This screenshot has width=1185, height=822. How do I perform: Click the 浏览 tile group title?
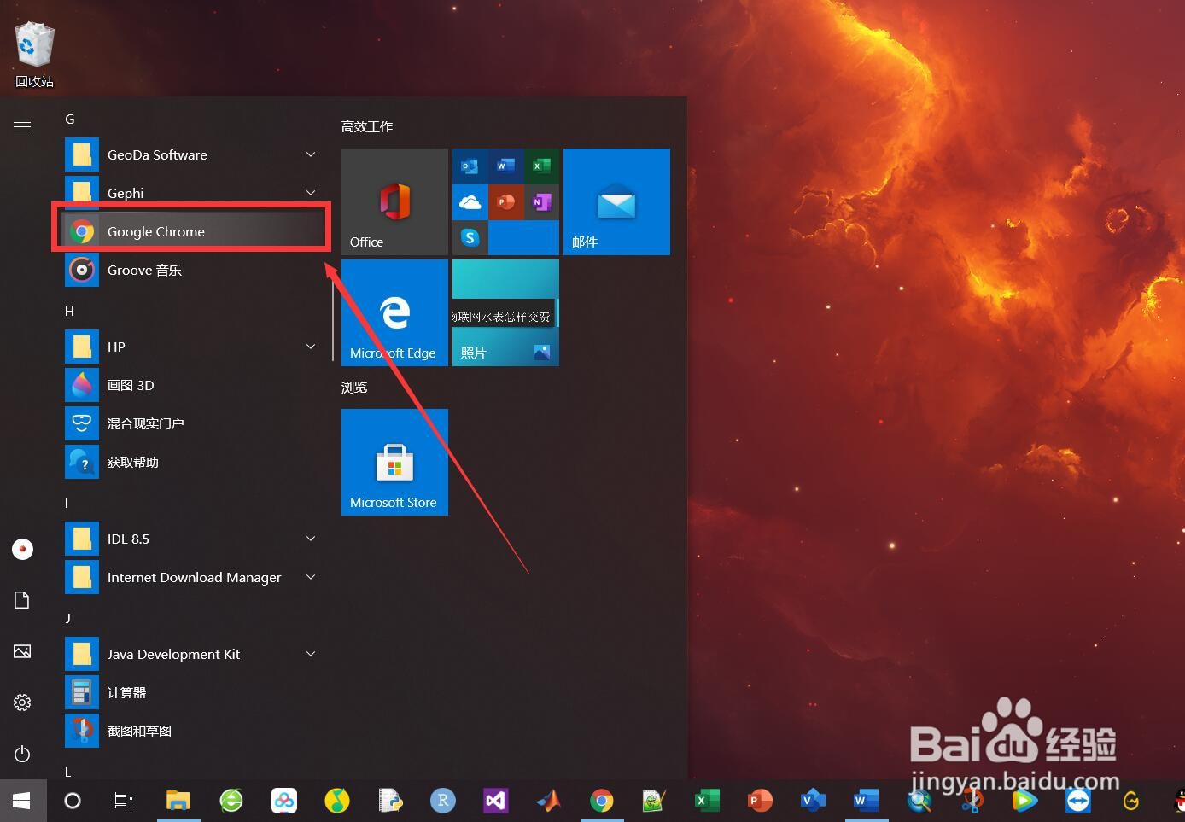point(354,388)
